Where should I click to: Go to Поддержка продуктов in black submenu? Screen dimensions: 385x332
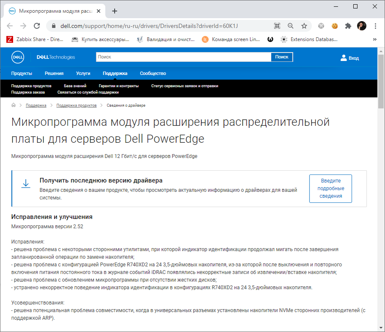[31, 86]
